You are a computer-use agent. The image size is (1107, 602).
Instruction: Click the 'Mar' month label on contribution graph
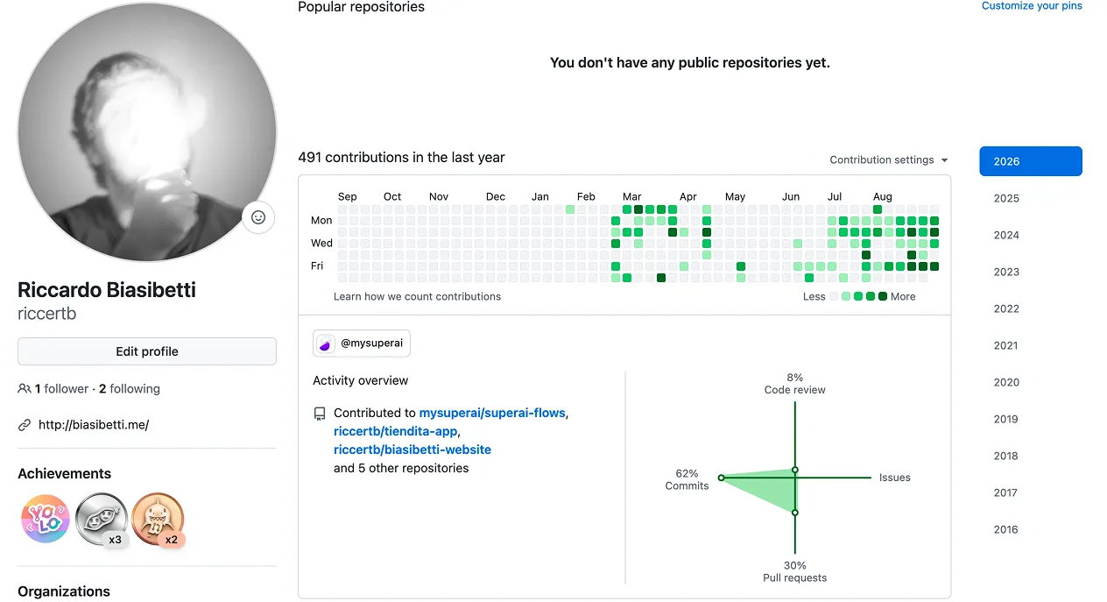coord(631,196)
